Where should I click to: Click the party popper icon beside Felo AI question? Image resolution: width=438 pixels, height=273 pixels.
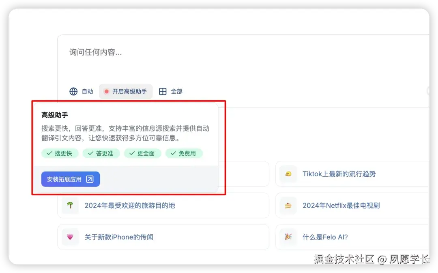coord(288,237)
